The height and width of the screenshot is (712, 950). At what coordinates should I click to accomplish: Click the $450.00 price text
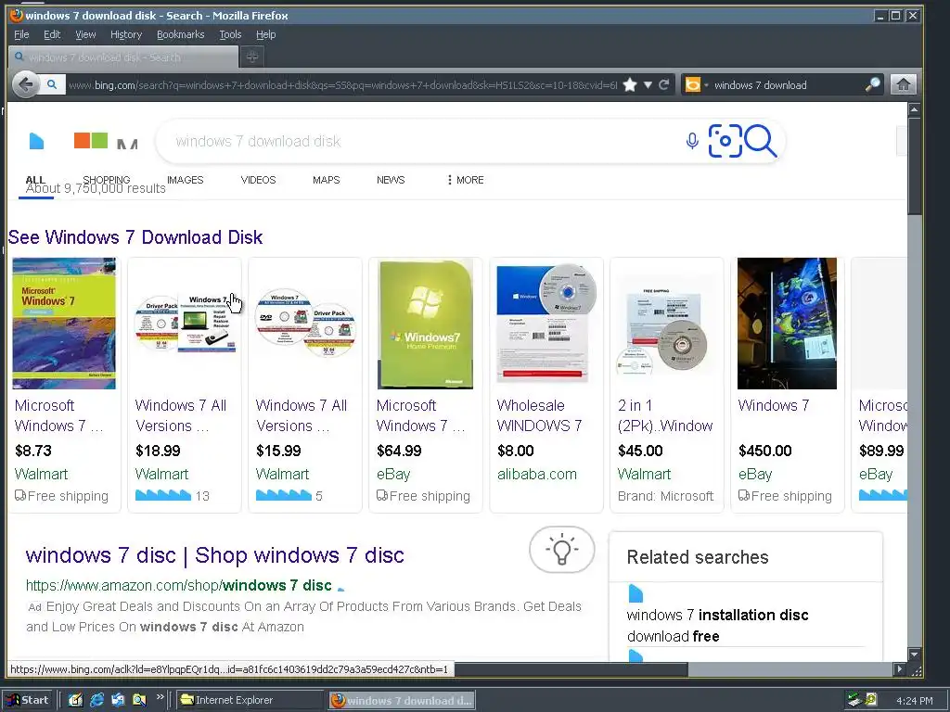tap(765, 451)
